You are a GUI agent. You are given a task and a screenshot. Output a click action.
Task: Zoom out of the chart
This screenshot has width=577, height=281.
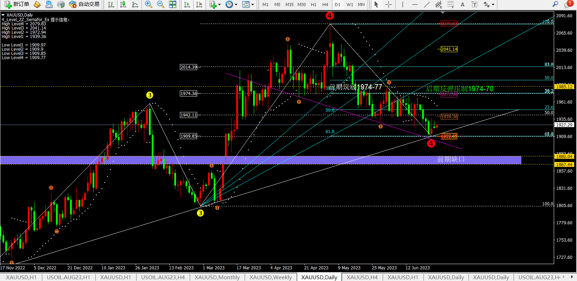point(161,4)
